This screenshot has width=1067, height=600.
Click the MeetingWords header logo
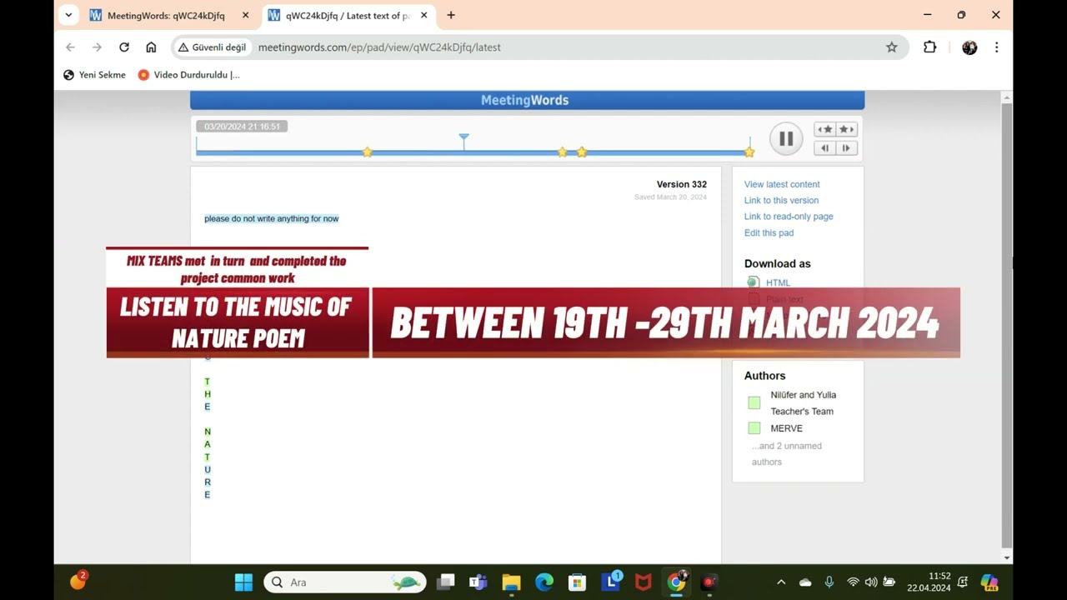525,100
